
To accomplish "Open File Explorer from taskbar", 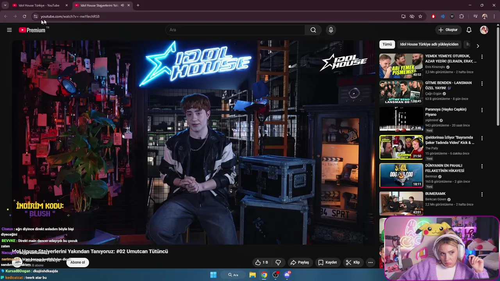I will 253,275.
